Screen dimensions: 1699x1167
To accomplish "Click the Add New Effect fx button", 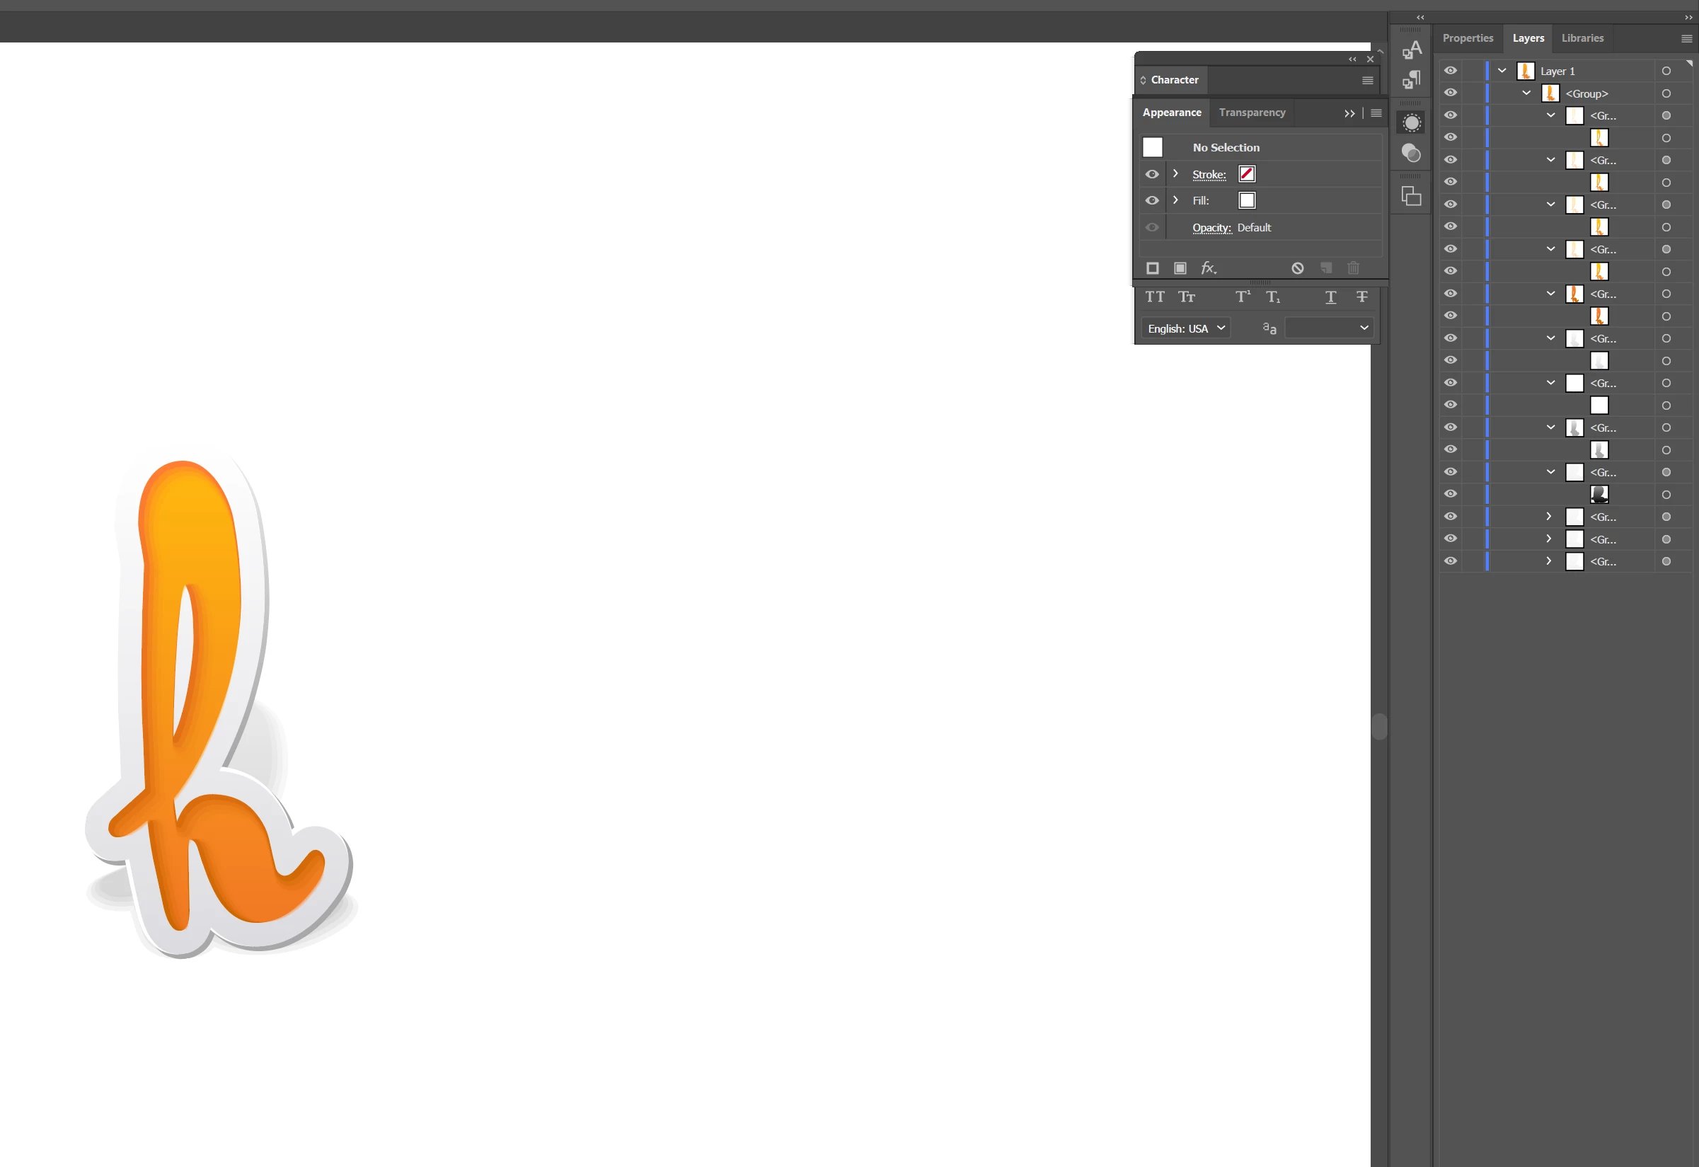I will coord(1209,268).
